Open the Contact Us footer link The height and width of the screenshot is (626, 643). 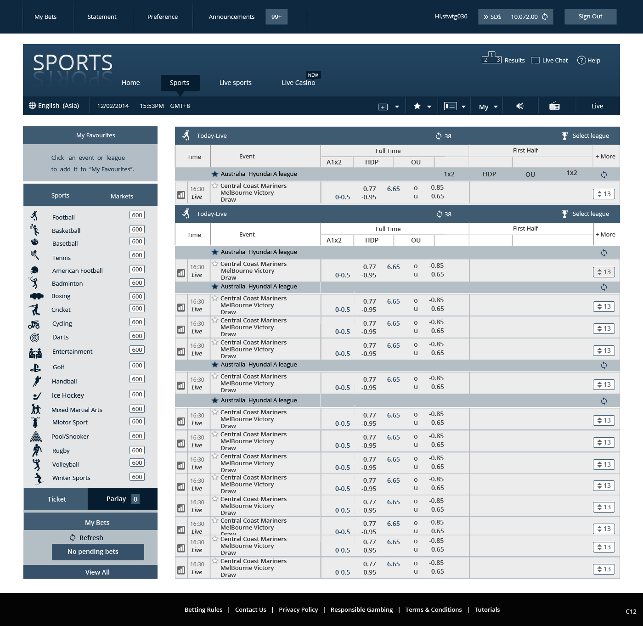(x=251, y=610)
